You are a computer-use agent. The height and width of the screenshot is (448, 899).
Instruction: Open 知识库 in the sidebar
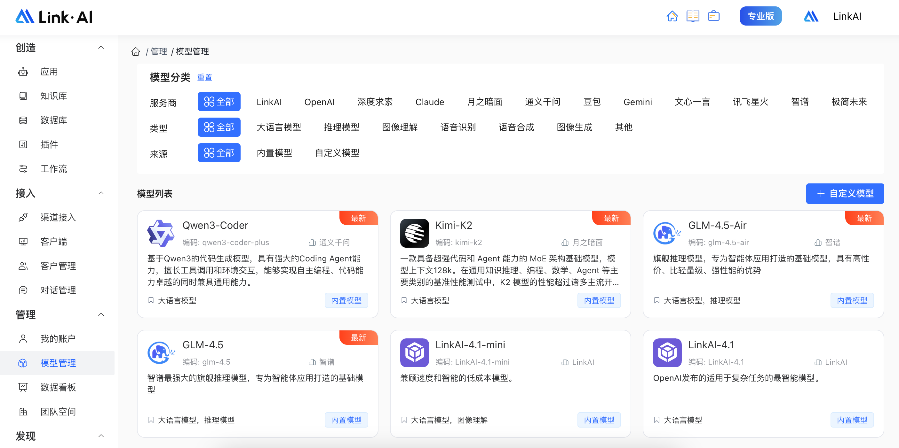[x=57, y=96]
